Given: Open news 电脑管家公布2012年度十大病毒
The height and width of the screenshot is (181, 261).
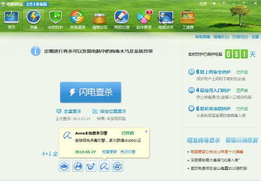Looking at the screenshot, I should pos(217,152).
